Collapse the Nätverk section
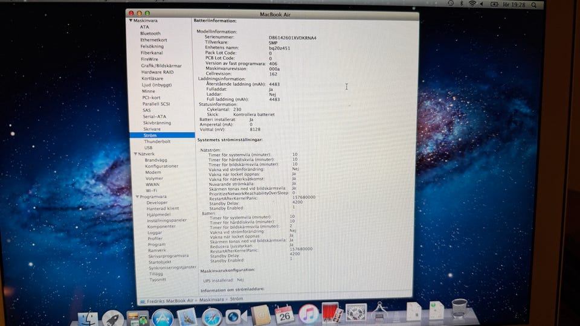The image size is (580, 326). click(135, 154)
